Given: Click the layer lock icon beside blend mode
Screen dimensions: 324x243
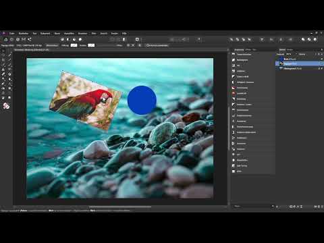Looking at the screenshot, I should pos(319,54).
